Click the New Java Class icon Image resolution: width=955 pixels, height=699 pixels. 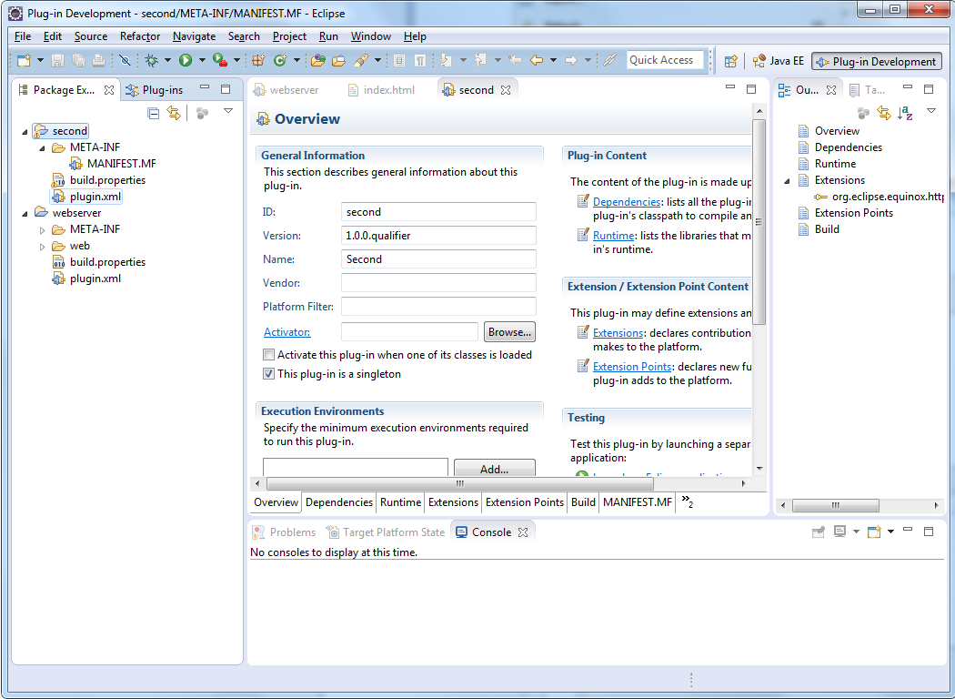(x=280, y=60)
